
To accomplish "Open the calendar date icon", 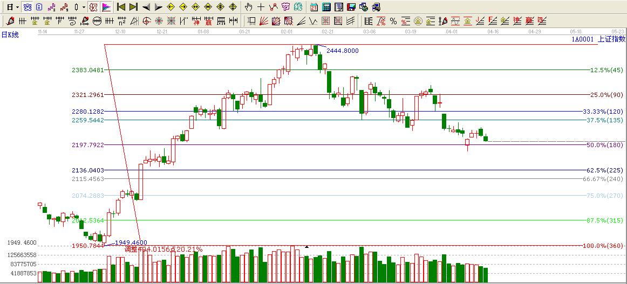I will [314, 7].
